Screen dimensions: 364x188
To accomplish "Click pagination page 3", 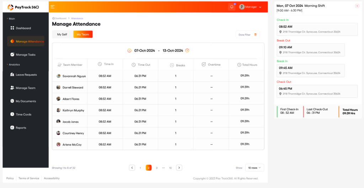I will (x=157, y=168).
